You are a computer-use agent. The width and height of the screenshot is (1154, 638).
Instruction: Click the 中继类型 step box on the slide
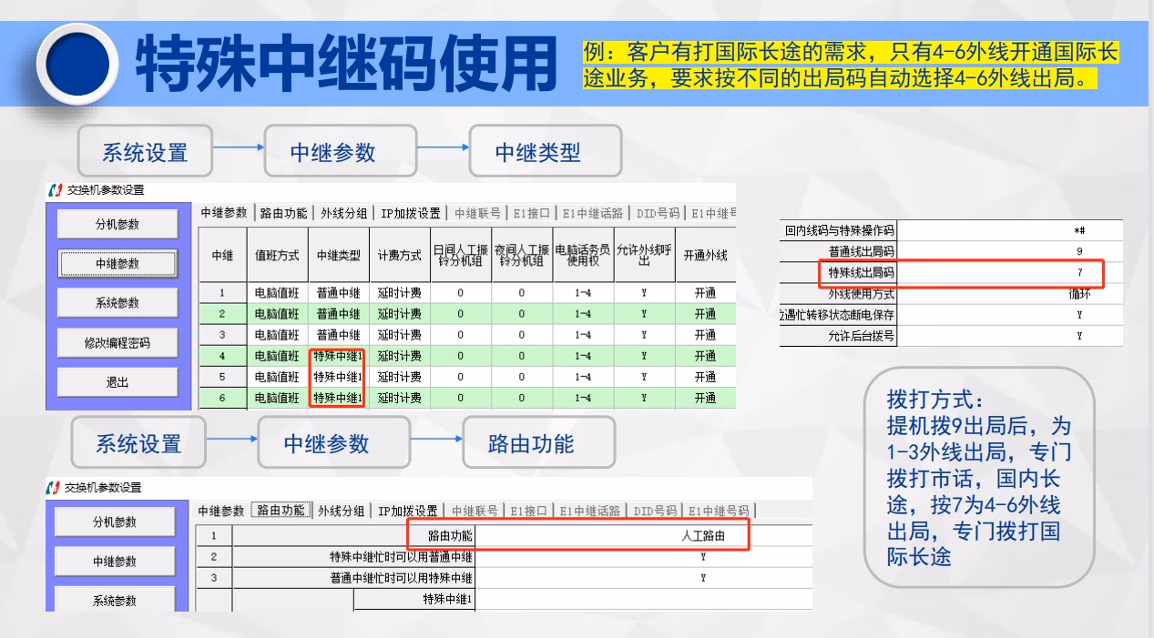546,151
